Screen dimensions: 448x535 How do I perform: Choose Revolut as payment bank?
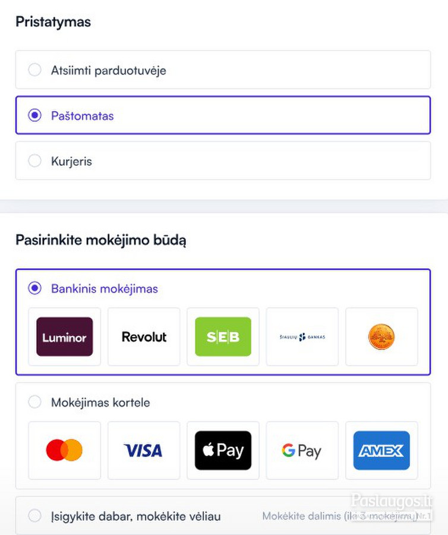[144, 337]
